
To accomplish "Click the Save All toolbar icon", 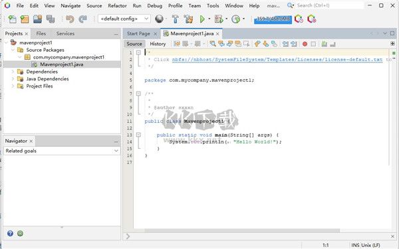I will click(x=51, y=19).
